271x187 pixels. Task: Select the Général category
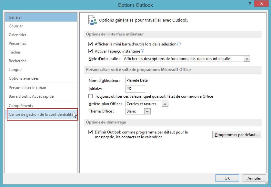(x=41, y=17)
